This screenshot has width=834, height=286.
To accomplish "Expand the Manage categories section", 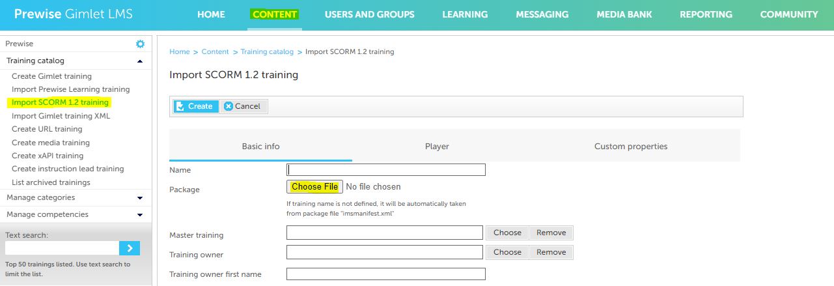I will tap(140, 197).
